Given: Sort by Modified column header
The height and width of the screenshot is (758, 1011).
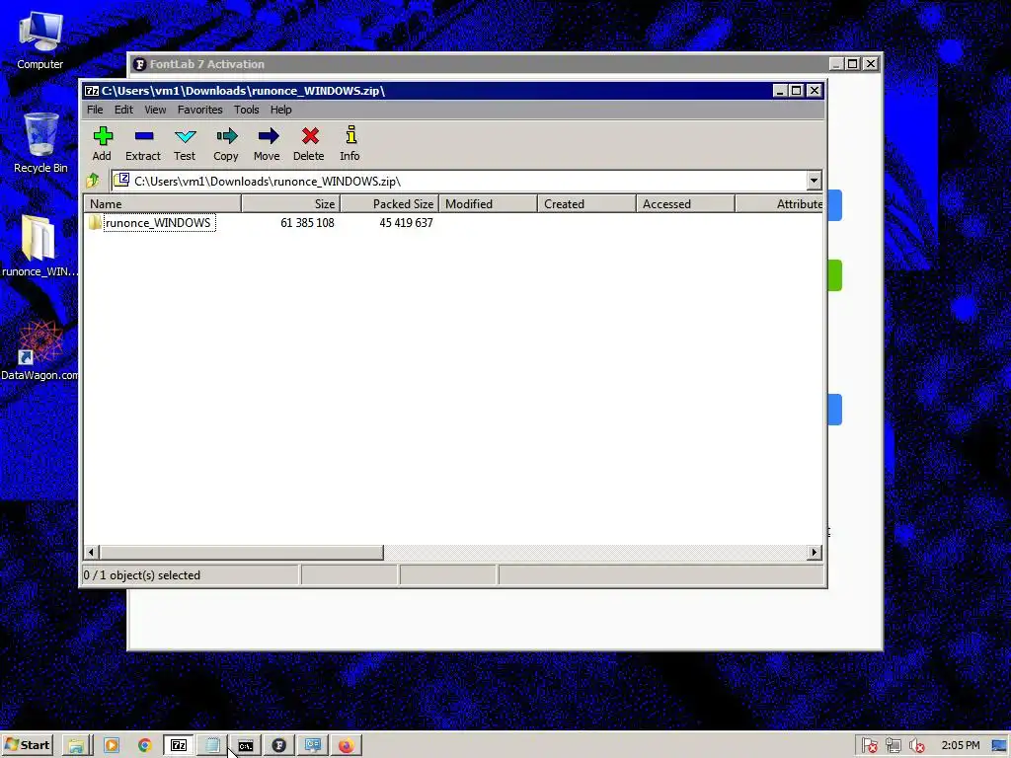Looking at the screenshot, I should (x=488, y=203).
